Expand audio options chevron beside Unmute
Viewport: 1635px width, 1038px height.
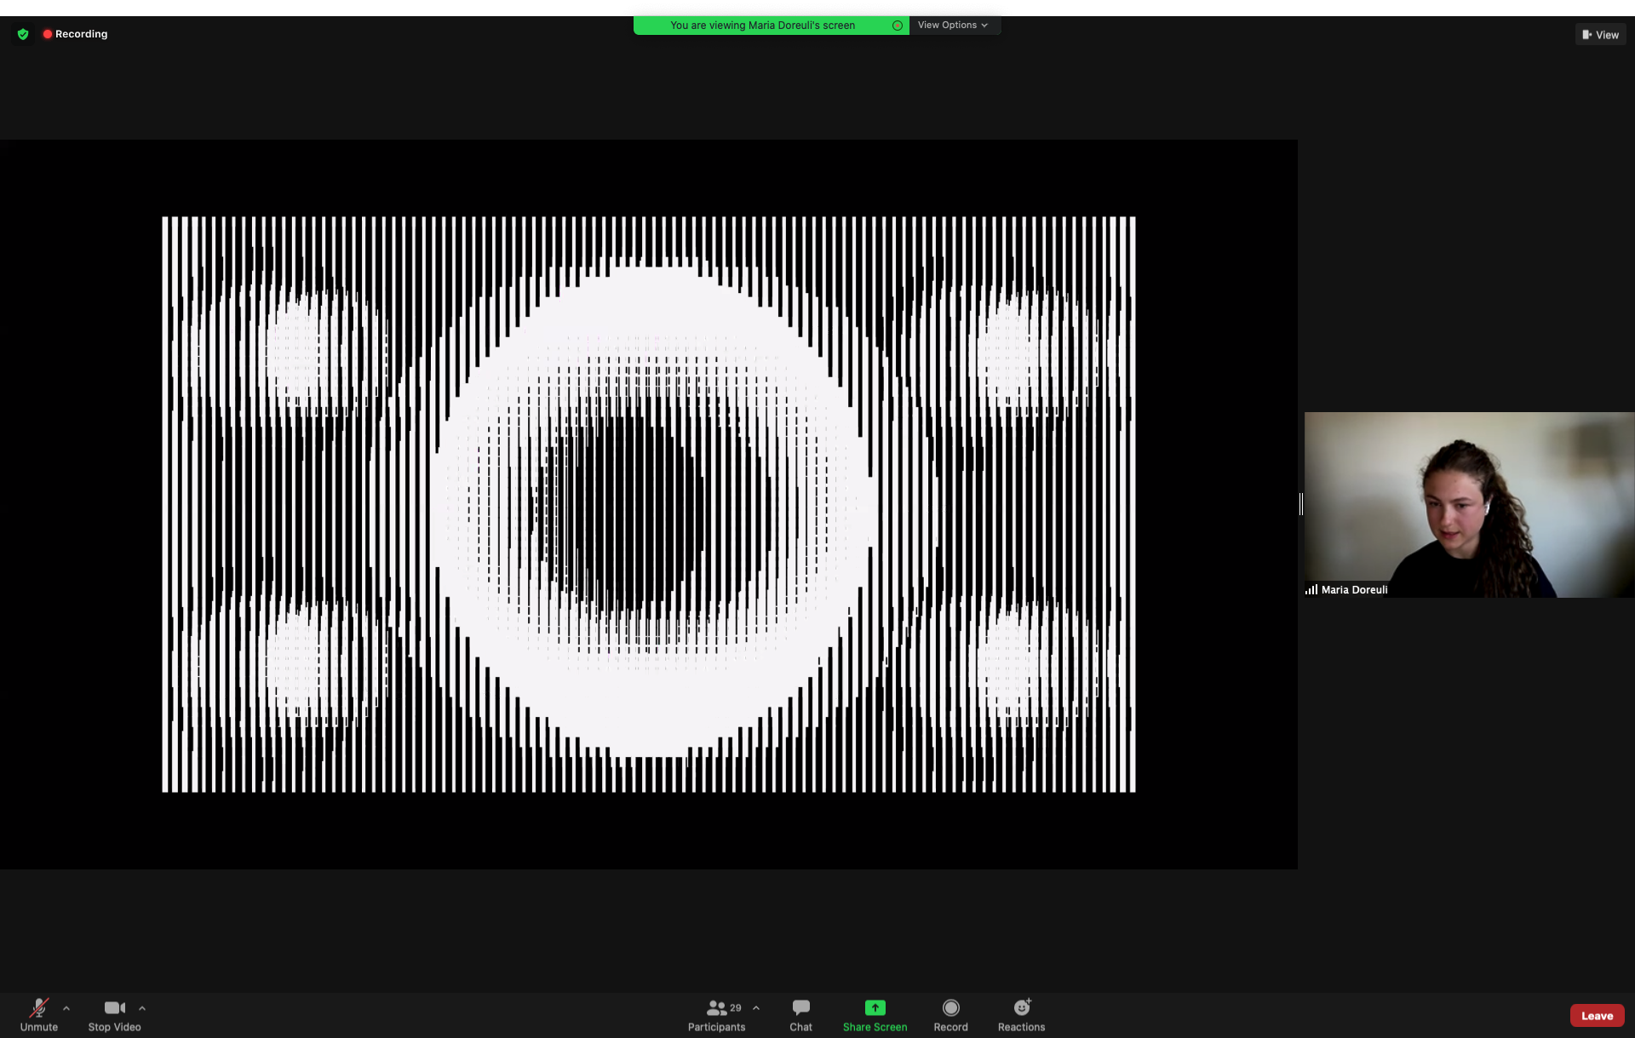click(x=66, y=1008)
